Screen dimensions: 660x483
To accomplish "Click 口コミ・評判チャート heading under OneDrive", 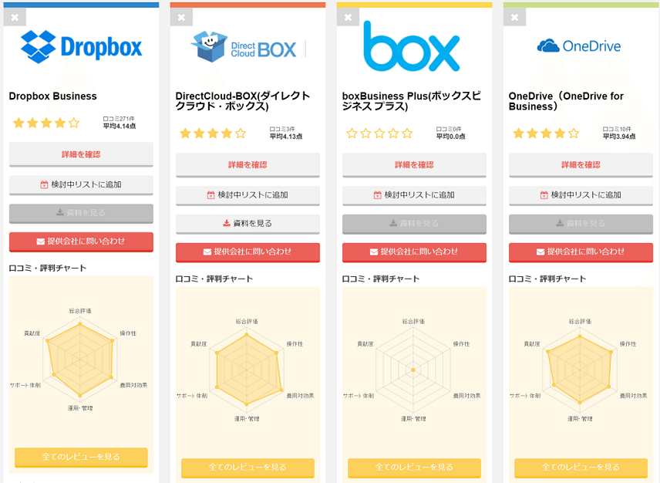I will click(547, 279).
